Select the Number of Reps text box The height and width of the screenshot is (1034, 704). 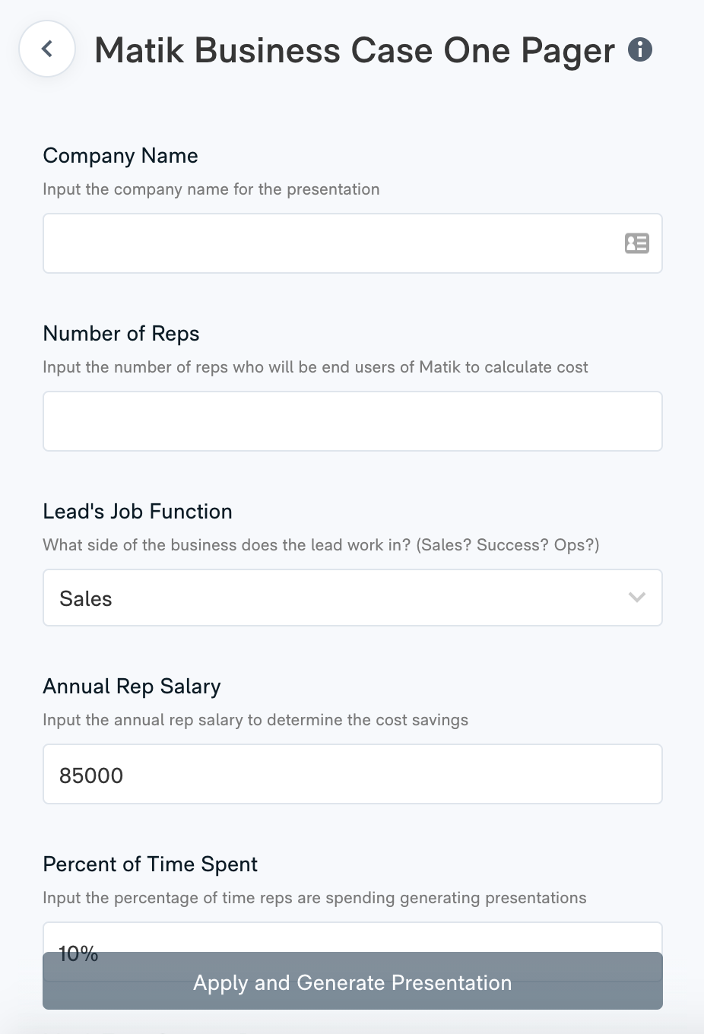click(x=352, y=420)
